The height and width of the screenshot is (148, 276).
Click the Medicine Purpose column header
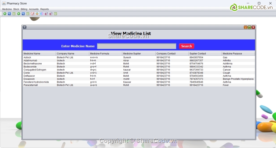pyautogui.click(x=238, y=54)
